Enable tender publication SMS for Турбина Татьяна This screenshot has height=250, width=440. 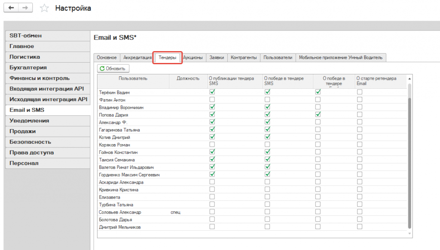(x=212, y=204)
